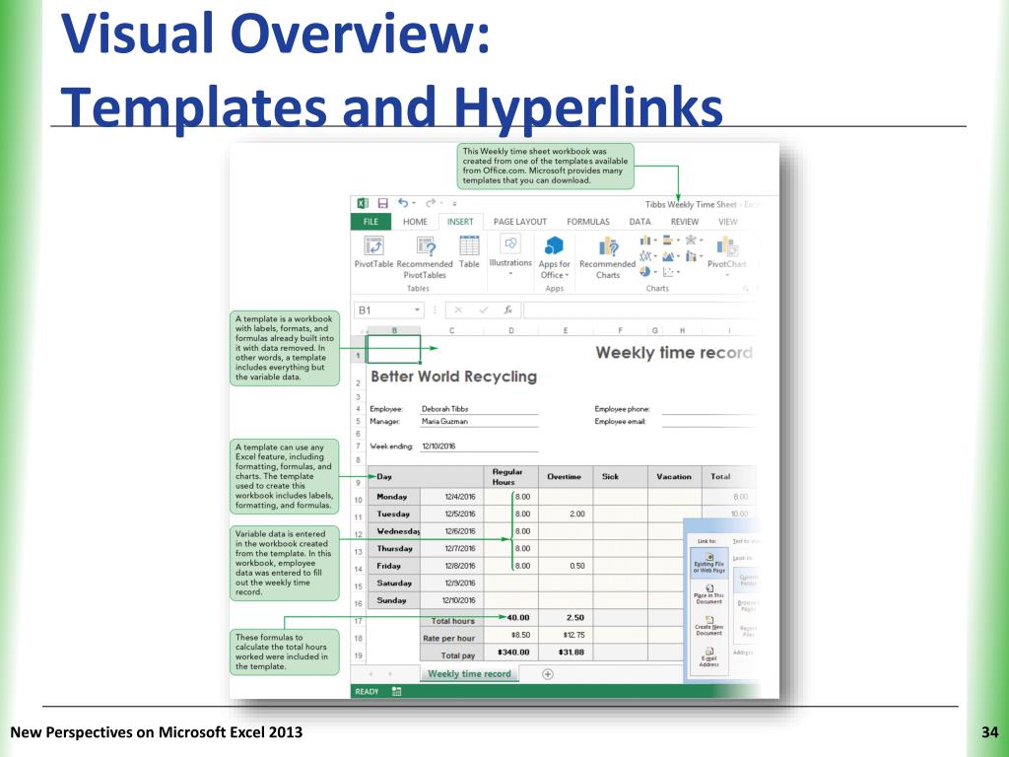Click the week ending date 12/10/2016
The image size is (1009, 757).
point(438,447)
